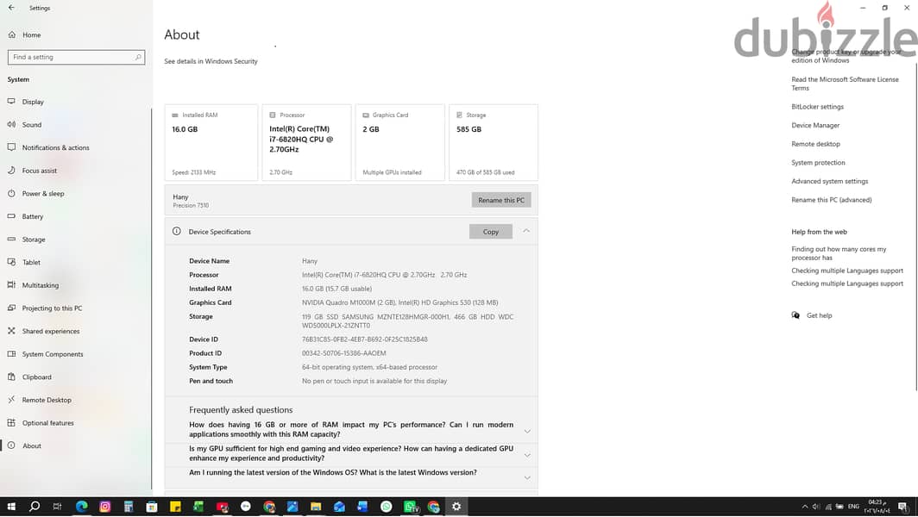Click the Processor i7-6820HQ card
This screenshot has width=918, height=517.
307,143
